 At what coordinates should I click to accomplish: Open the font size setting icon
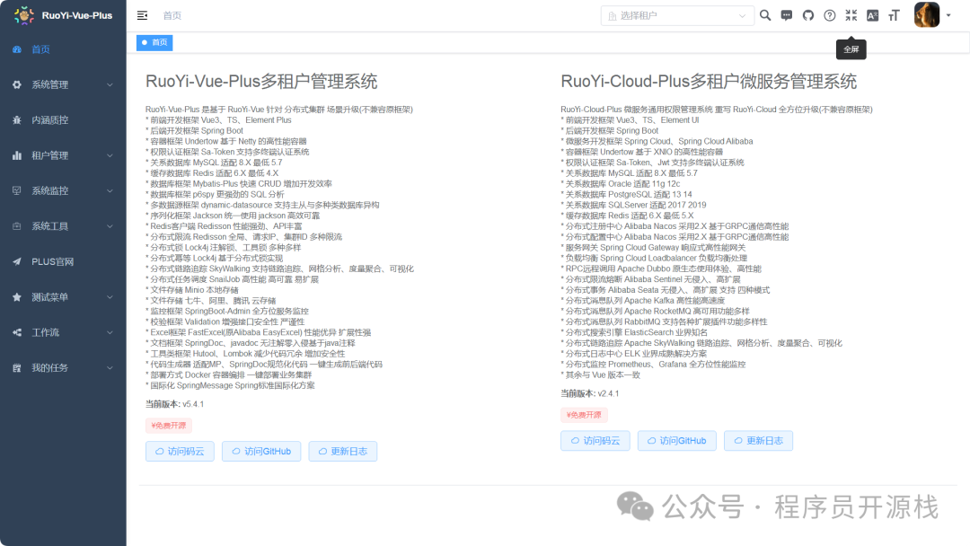point(894,15)
